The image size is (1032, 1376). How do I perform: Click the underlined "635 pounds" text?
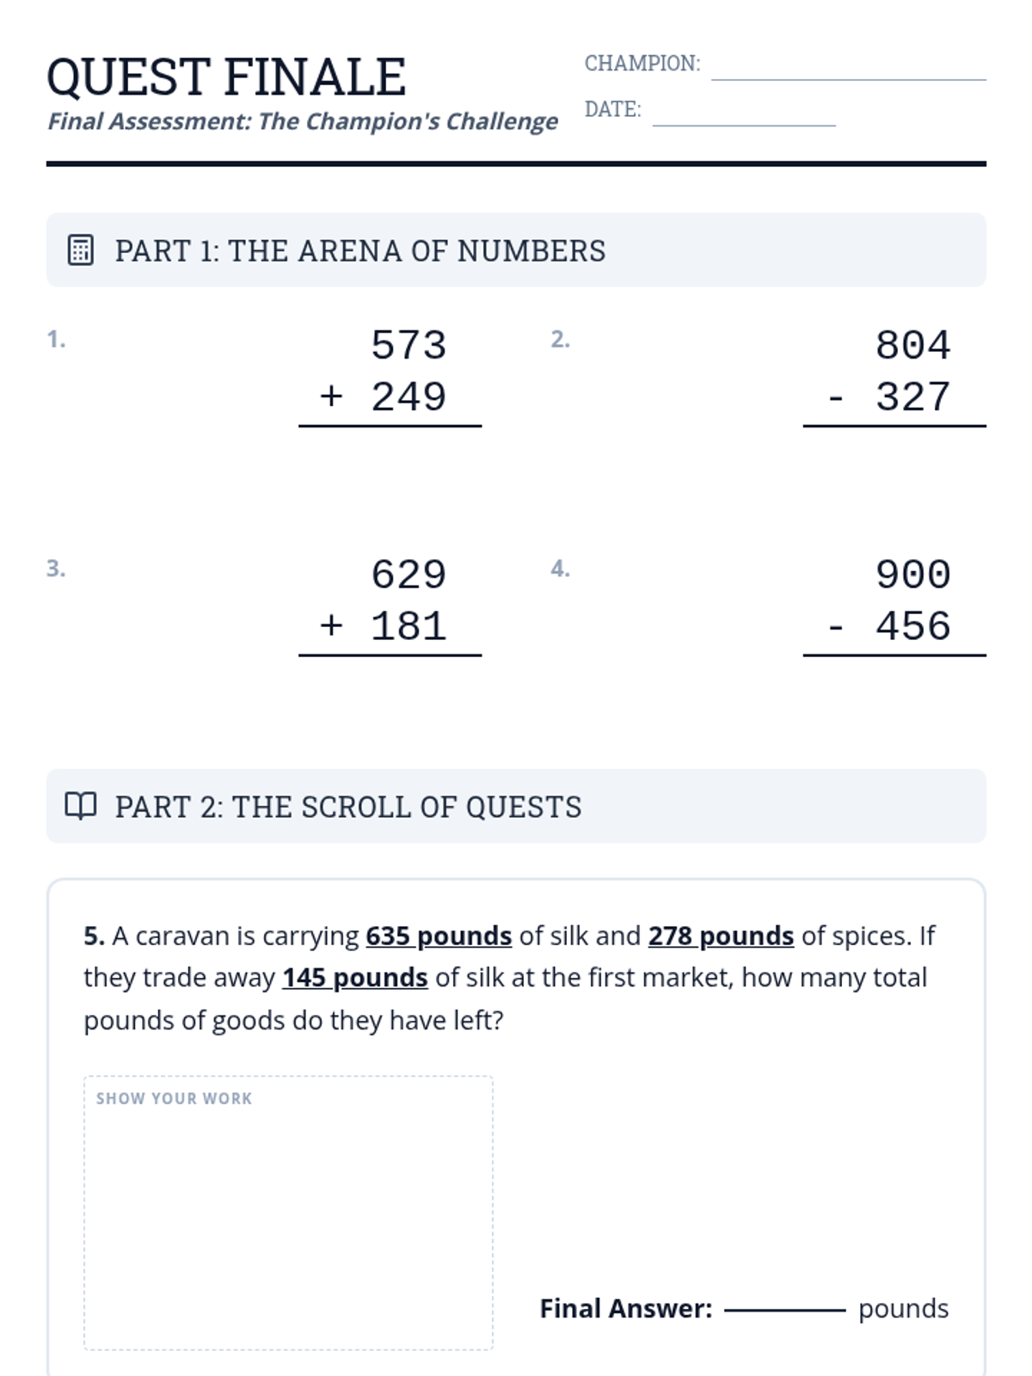(439, 936)
